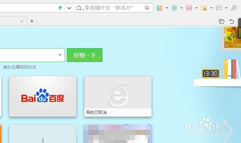Expand the shield icon dropdown arrow
The height and width of the screenshot is (143, 241).
point(181,8)
